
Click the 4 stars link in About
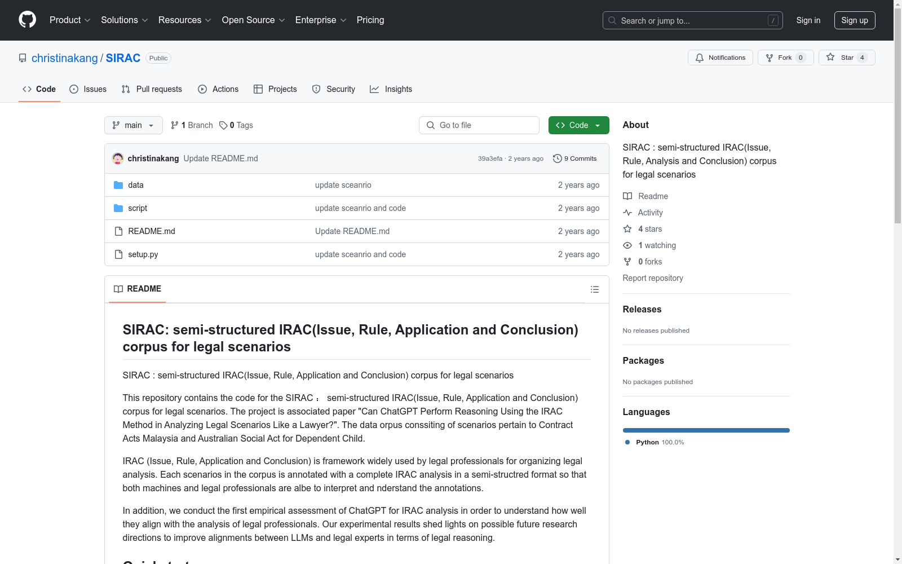click(650, 229)
